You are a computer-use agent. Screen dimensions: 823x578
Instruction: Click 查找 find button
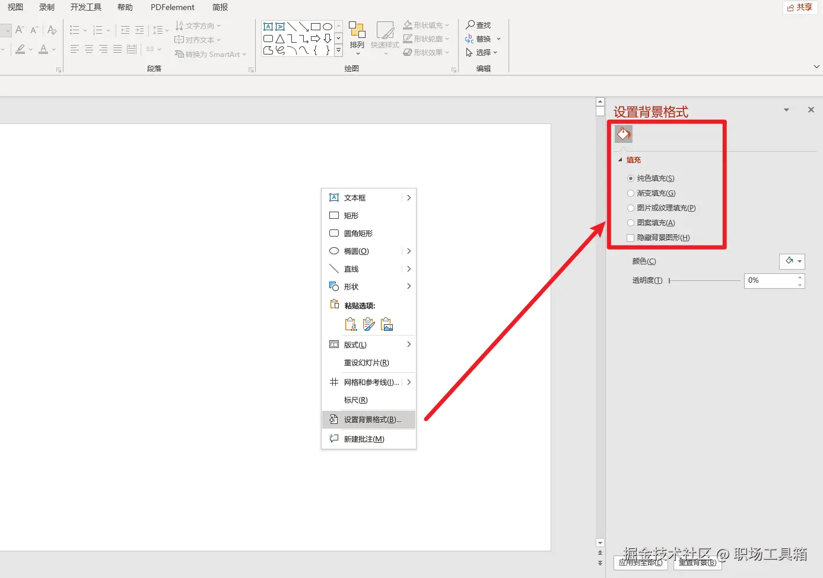coord(479,25)
